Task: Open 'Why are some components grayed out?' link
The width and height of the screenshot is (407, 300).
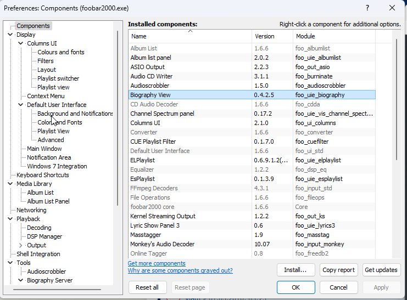Action: point(180,270)
